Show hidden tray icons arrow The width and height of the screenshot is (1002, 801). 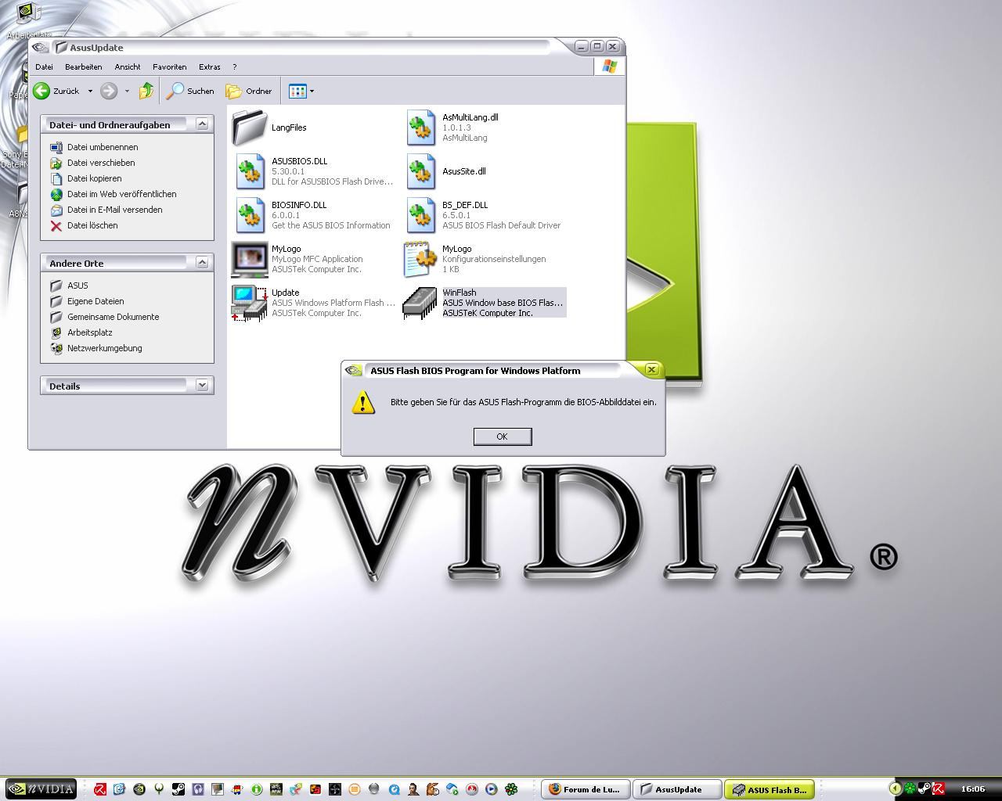(x=895, y=788)
